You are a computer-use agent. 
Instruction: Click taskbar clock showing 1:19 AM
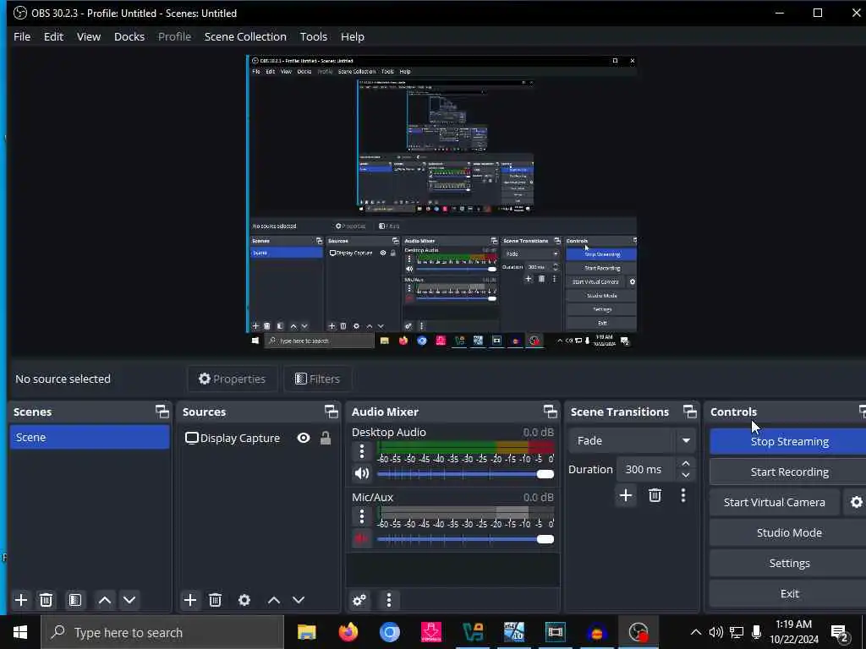793,632
